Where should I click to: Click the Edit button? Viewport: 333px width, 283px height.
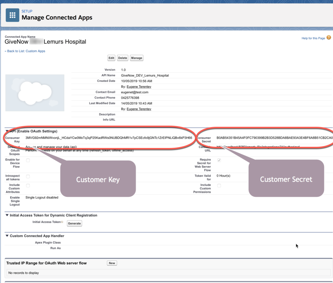click(x=111, y=58)
